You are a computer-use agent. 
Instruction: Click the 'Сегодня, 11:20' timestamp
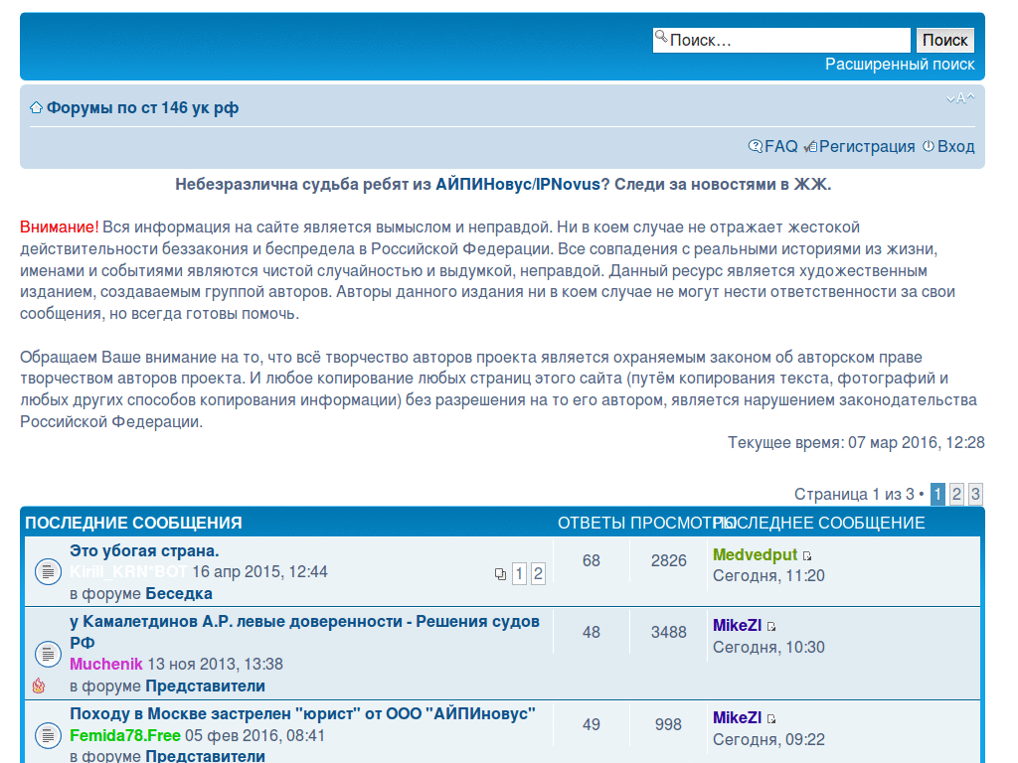(x=768, y=576)
